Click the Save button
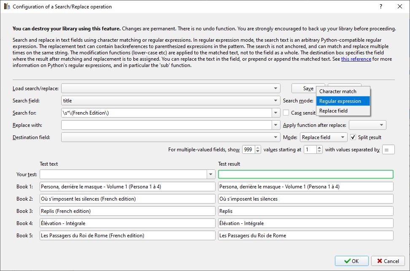The image size is (410, 271). point(307,89)
